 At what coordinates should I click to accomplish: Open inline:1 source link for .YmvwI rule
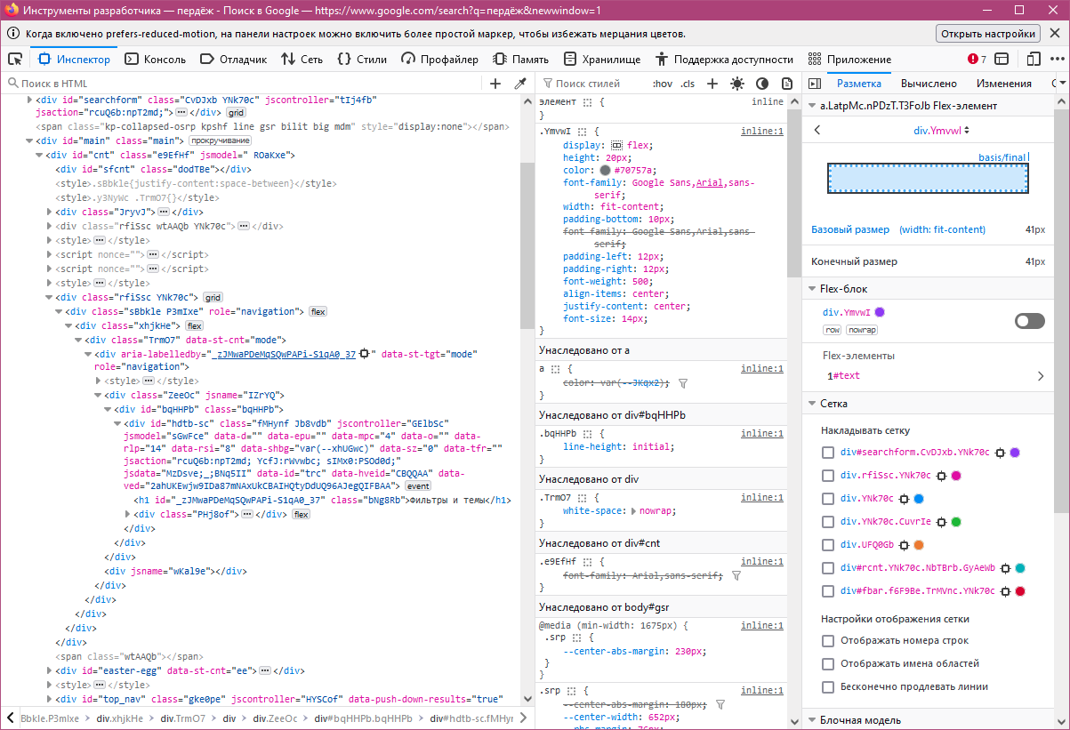coord(762,131)
